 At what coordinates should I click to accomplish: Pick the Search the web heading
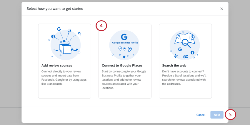click(174, 65)
